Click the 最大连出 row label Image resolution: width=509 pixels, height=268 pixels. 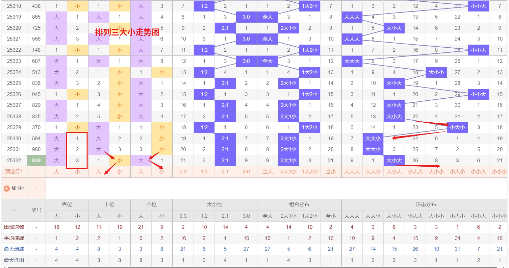tap(14, 260)
